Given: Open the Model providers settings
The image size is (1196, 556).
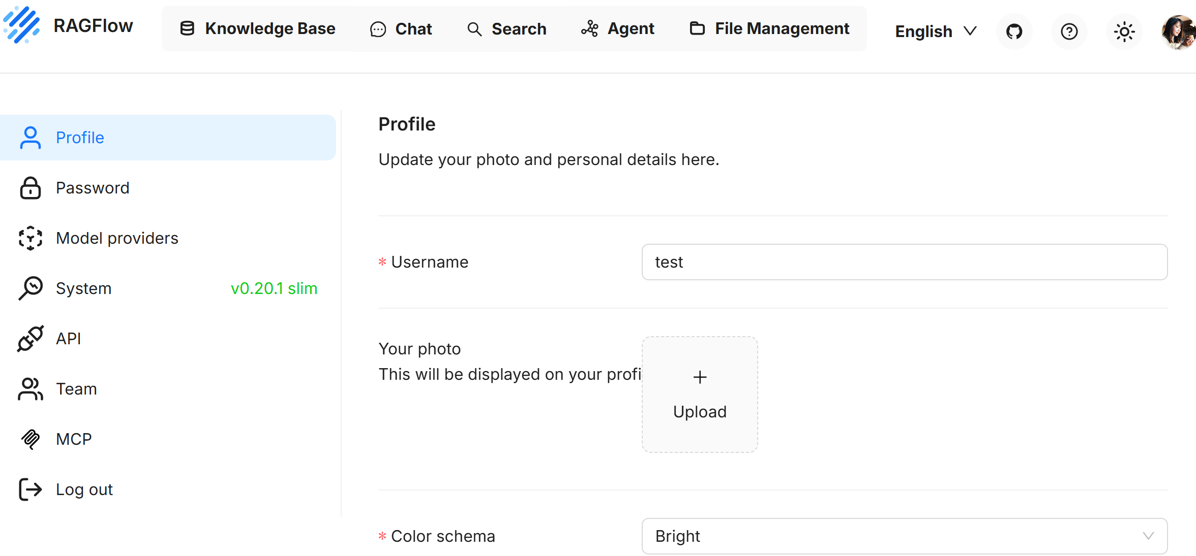Looking at the screenshot, I should (117, 238).
